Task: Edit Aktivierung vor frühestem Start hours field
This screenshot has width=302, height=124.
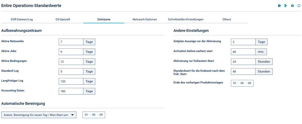Action: pos(243,62)
